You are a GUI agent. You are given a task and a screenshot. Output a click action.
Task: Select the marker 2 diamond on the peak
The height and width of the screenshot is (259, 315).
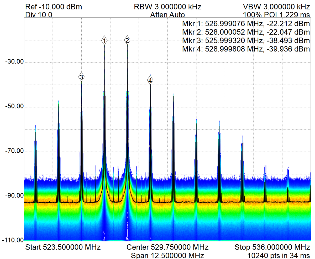coord(127,40)
